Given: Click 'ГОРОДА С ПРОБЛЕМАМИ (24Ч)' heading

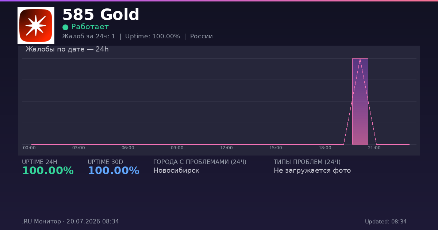Looking at the screenshot, I should coord(200,162).
